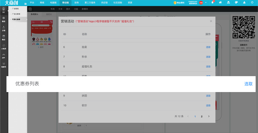Viewport: 258px width, 133px height.
Task: Select pagination page 1
Action: (x=195, y=116)
